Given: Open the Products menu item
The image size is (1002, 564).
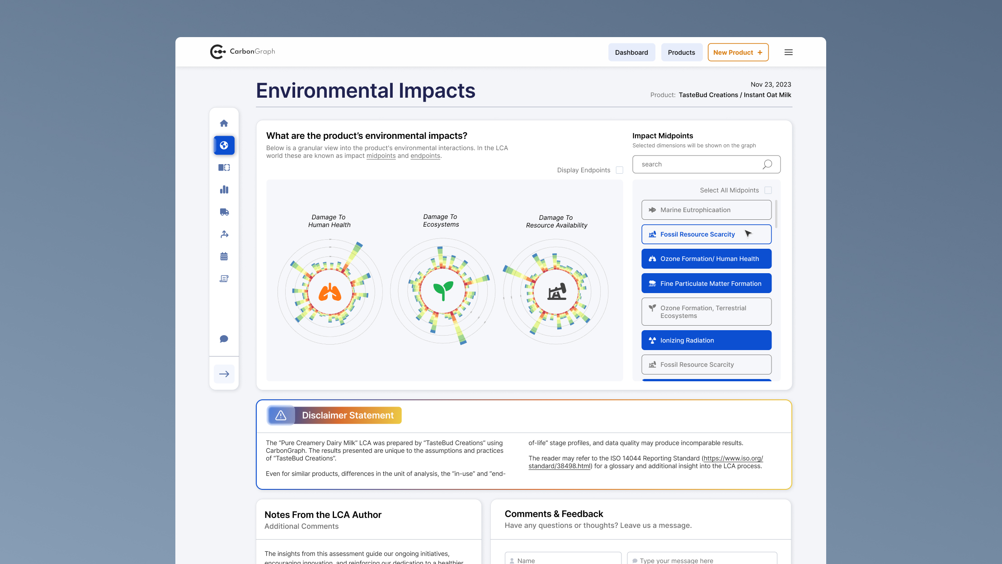Looking at the screenshot, I should [682, 52].
